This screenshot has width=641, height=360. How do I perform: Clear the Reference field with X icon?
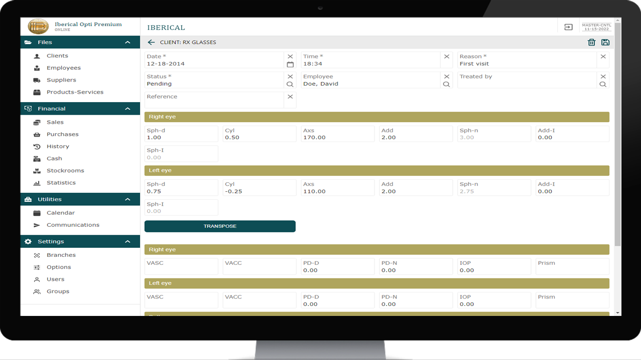290,97
